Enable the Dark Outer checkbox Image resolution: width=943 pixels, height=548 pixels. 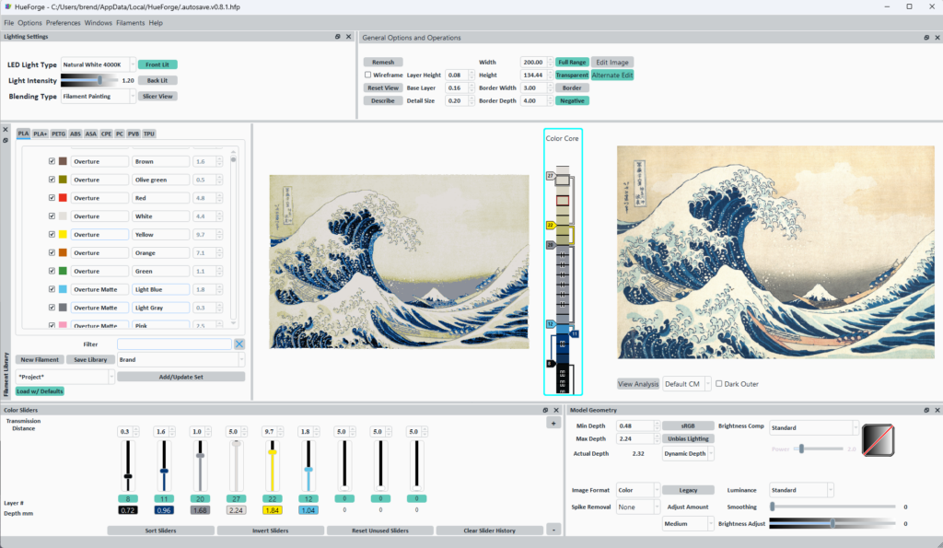click(718, 384)
